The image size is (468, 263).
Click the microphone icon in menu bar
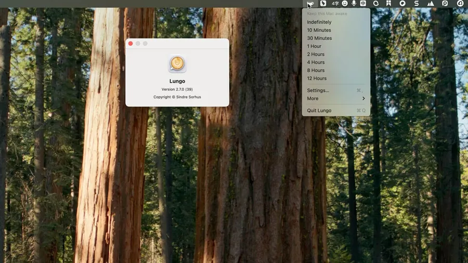(354, 4)
